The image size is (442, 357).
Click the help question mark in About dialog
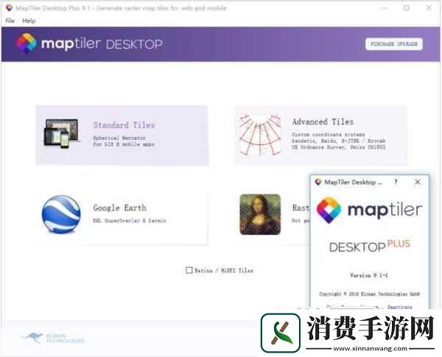(396, 182)
